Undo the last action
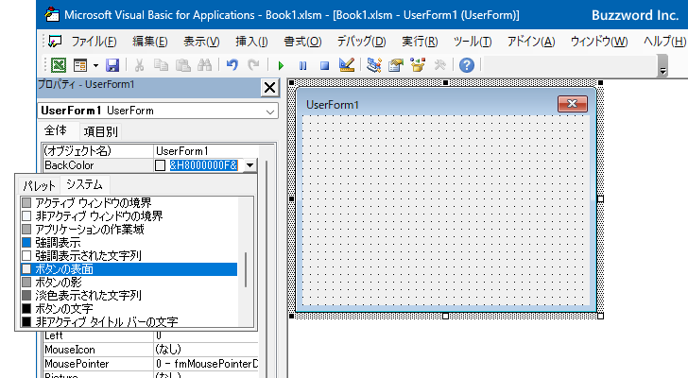This screenshot has width=688, height=378. [x=232, y=65]
